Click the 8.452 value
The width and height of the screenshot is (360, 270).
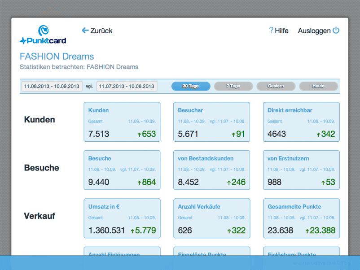(188, 182)
